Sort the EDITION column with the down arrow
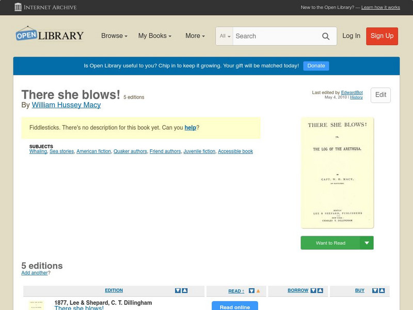 point(177,290)
